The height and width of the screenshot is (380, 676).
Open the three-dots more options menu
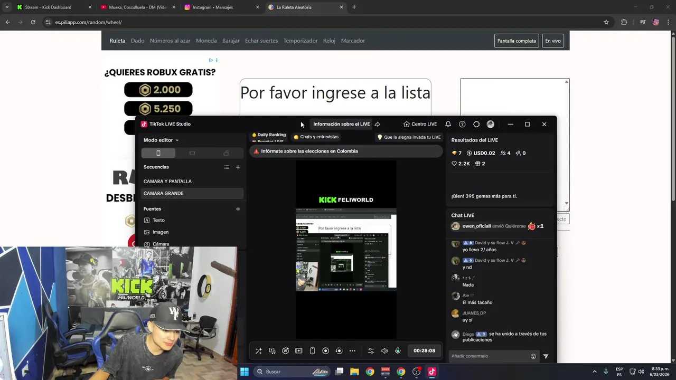point(352,351)
